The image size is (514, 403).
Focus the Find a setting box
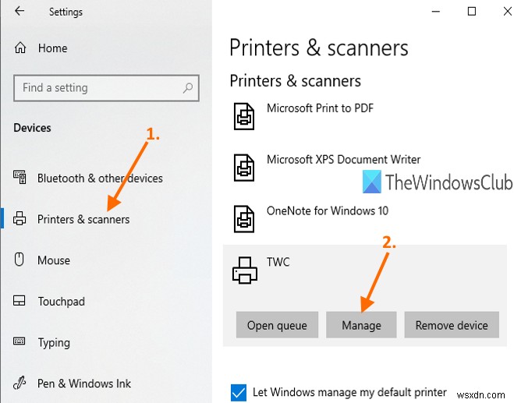[x=106, y=88]
